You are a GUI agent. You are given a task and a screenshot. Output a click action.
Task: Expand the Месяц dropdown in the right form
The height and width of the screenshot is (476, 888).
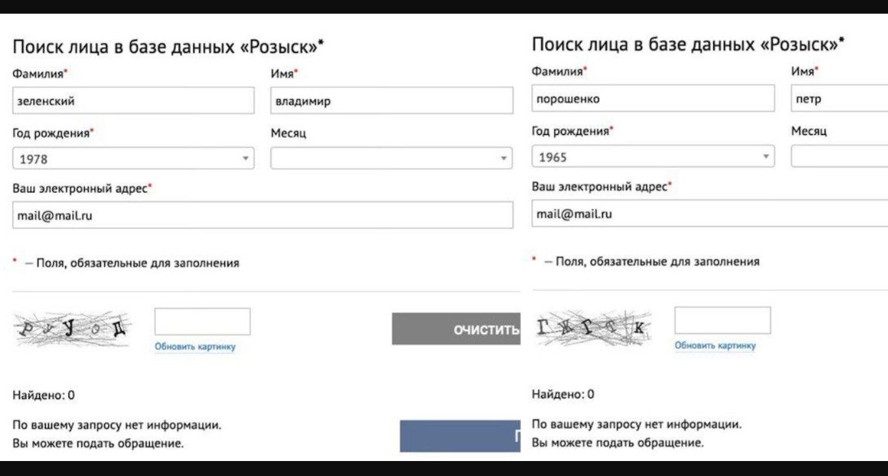839,157
